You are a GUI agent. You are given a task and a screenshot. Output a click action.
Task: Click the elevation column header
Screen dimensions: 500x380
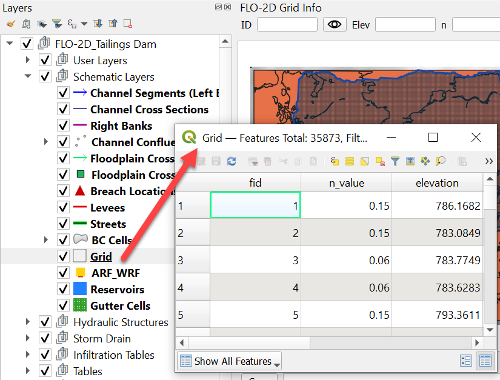[x=437, y=183]
